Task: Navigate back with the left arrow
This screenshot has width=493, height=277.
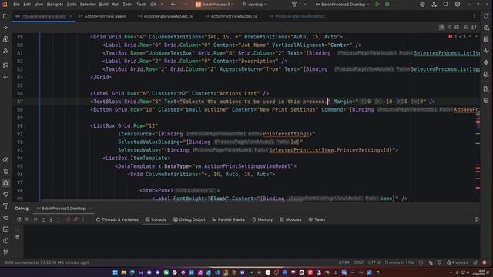Action: pos(173,5)
